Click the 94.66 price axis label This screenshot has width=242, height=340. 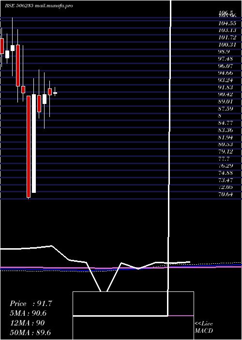pyautogui.click(x=226, y=73)
